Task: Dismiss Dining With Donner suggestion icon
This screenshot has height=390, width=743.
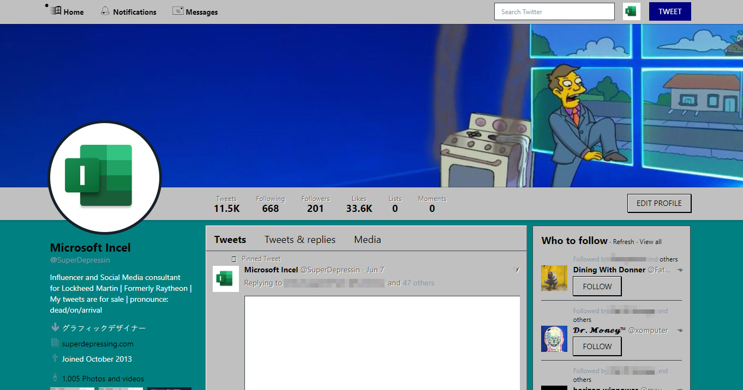Action: 680,270
